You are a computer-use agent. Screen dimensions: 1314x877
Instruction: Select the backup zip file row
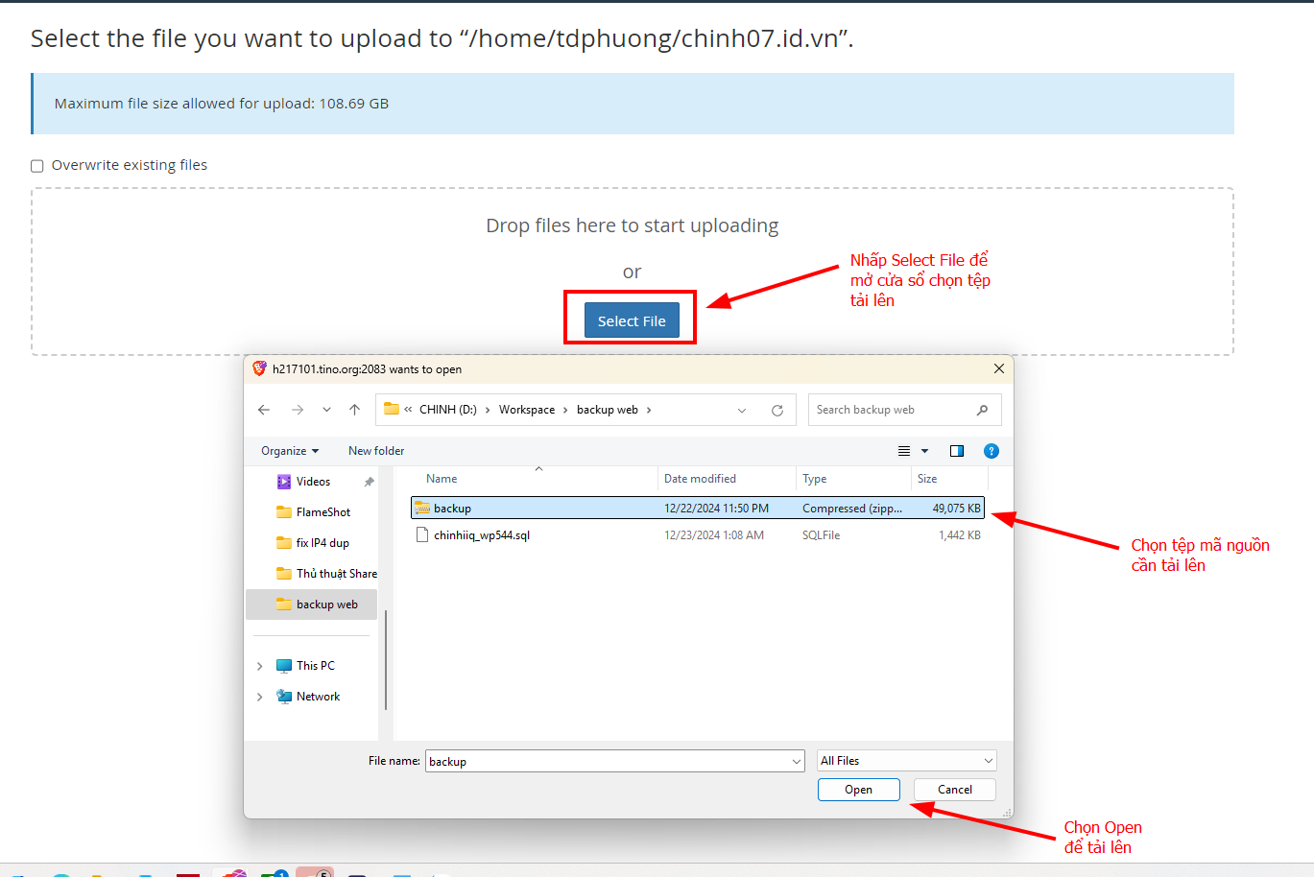point(698,509)
